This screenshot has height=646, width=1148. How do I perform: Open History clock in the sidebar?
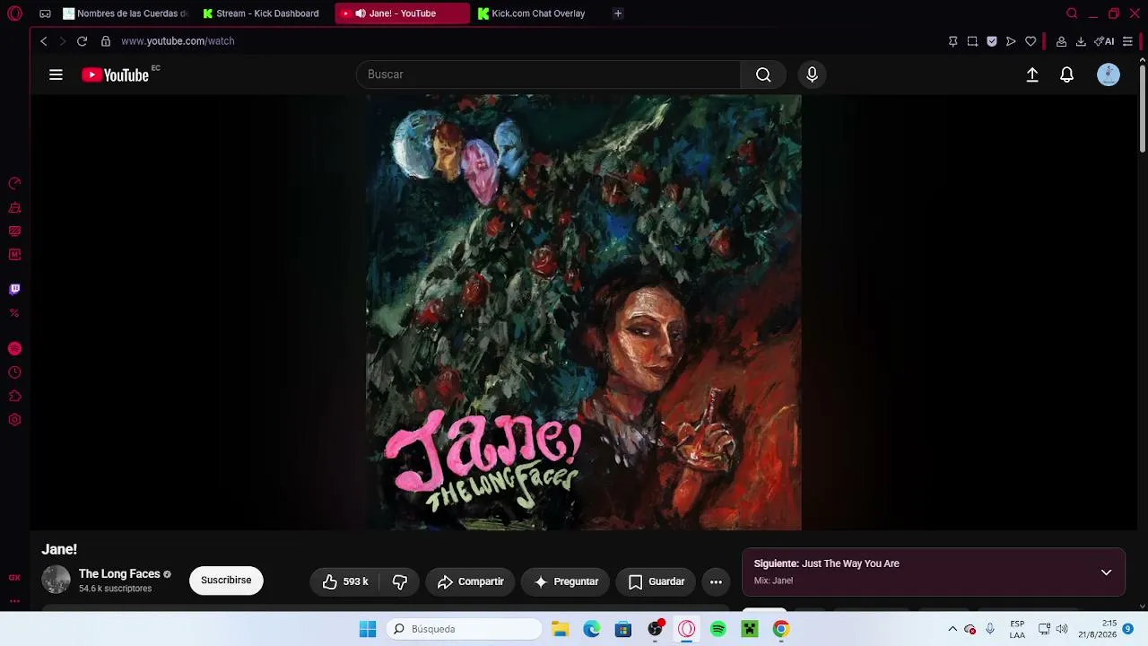click(14, 372)
